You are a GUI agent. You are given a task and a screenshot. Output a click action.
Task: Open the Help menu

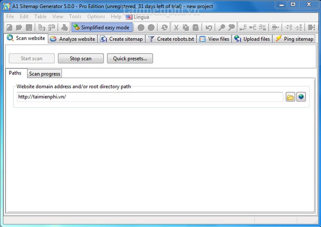click(116, 17)
